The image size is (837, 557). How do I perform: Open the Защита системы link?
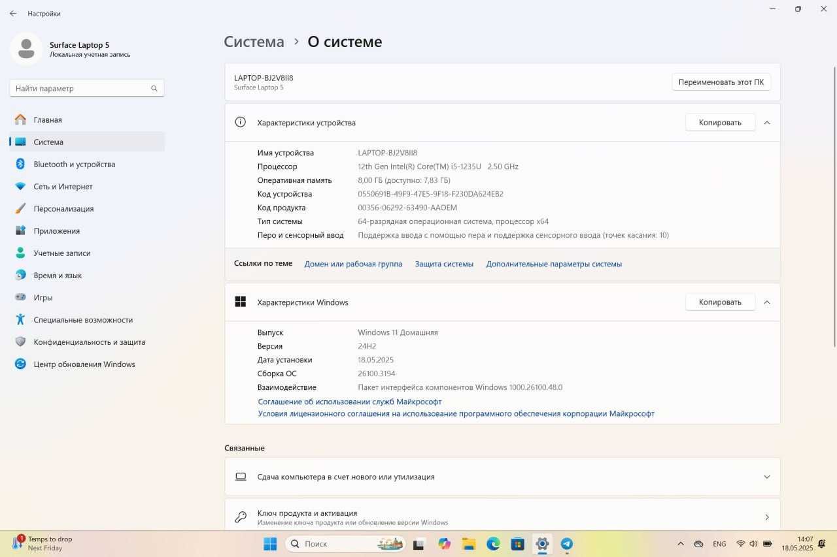[444, 264]
